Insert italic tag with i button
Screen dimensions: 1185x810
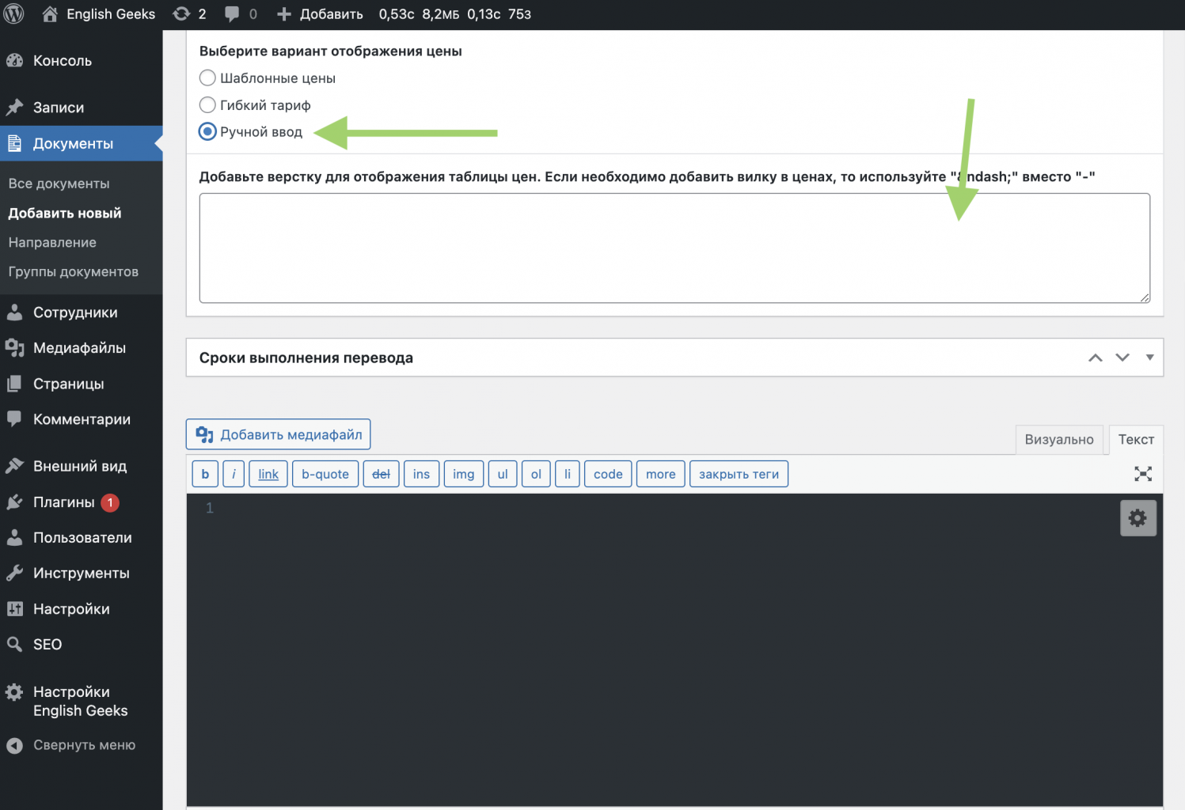pos(234,474)
